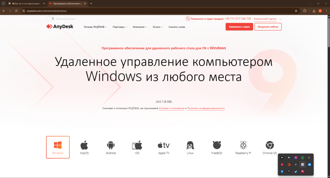Go back to the previous page
Image resolution: width=330 pixels, height=178 pixels.
(x=4, y=11)
